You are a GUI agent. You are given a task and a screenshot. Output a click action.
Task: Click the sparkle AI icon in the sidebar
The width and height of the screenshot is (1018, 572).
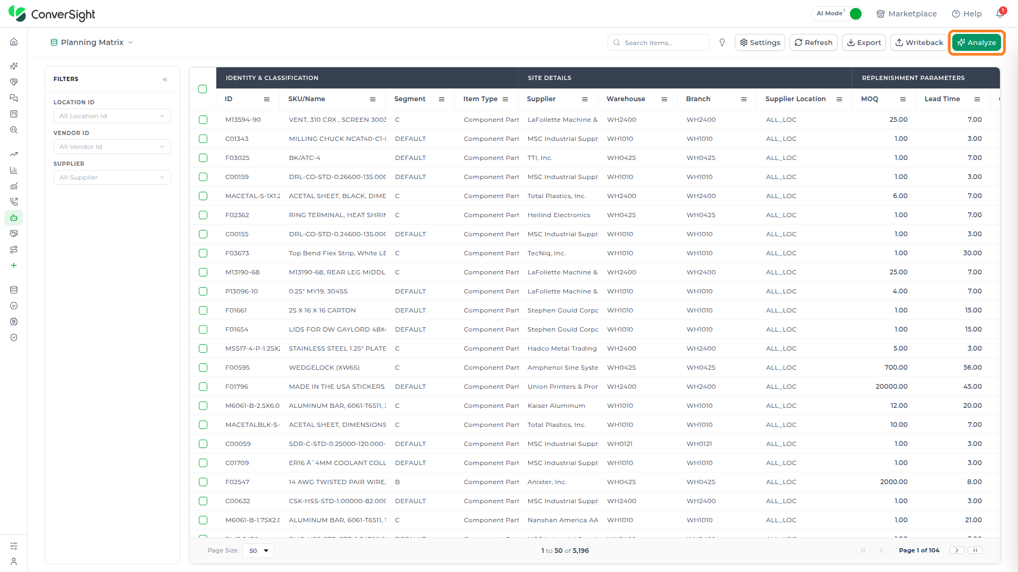coord(14,66)
